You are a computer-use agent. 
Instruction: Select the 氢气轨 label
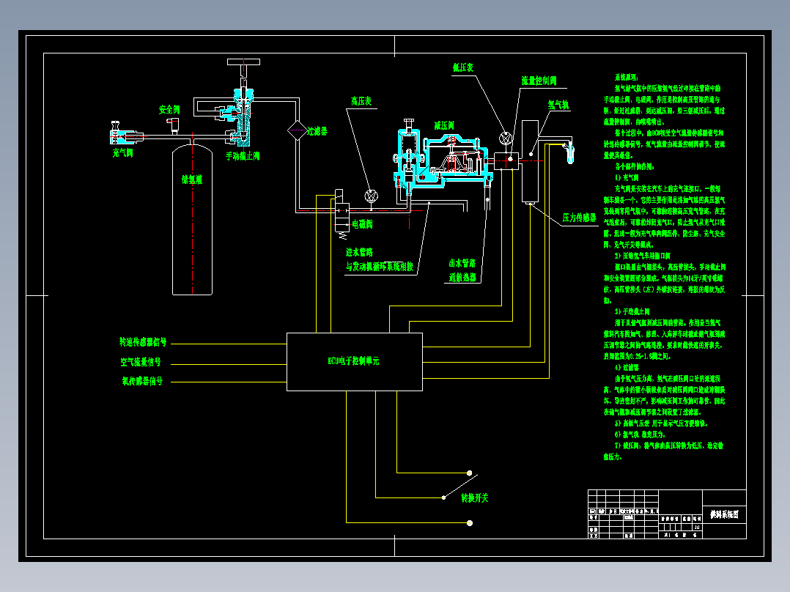click(x=558, y=105)
